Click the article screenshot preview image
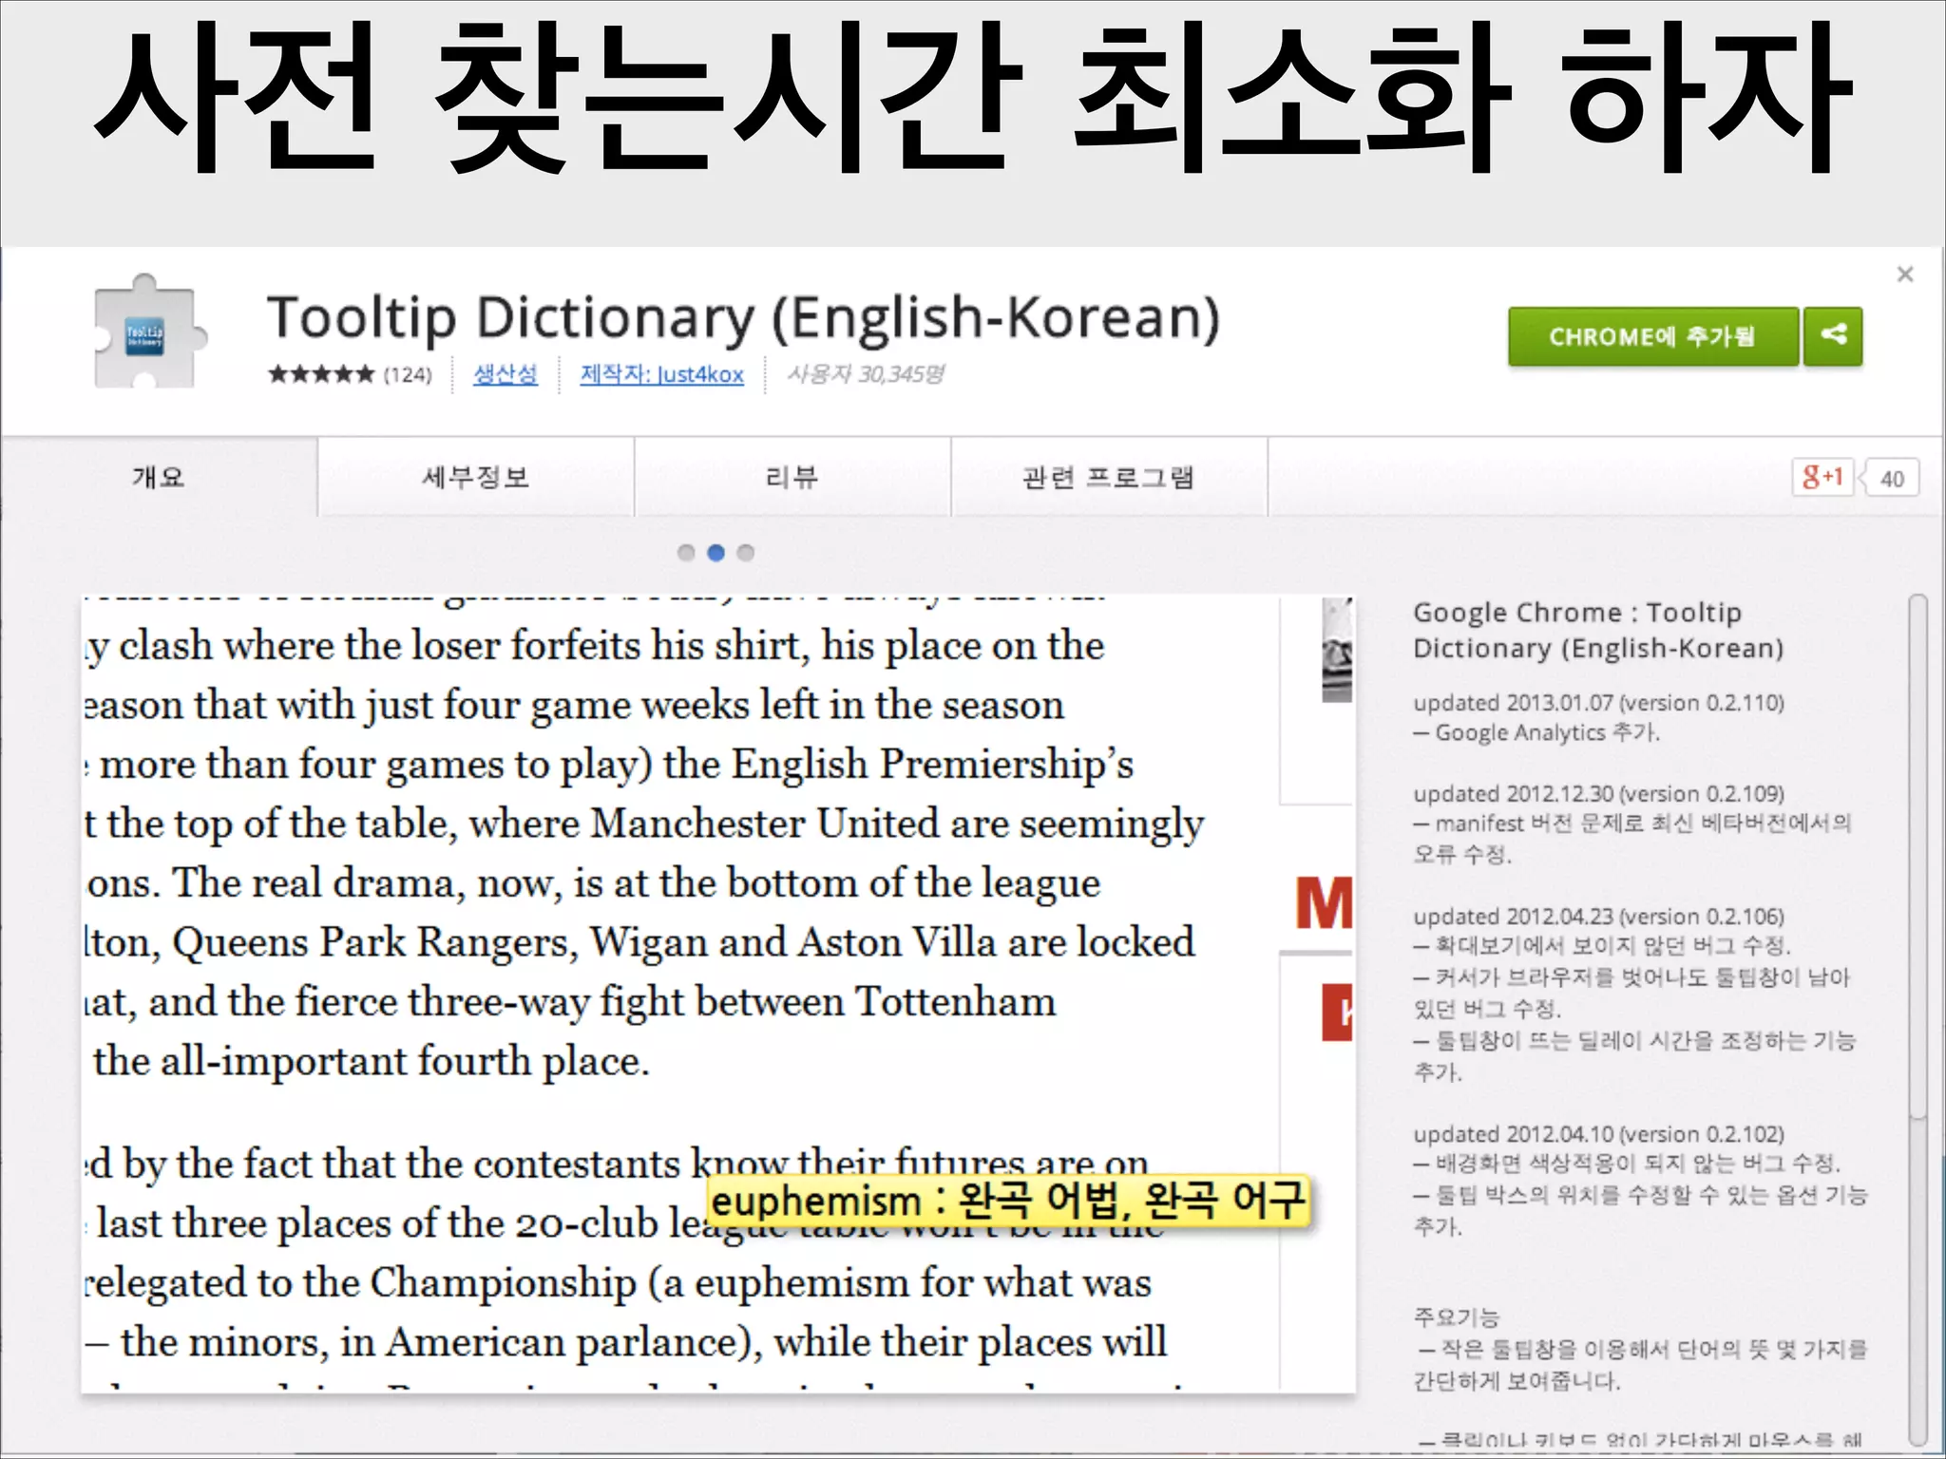 click(718, 995)
